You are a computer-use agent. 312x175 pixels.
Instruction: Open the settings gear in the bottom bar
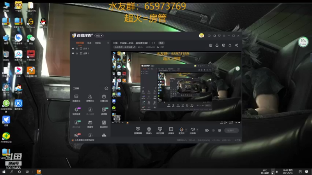click(x=220, y=130)
